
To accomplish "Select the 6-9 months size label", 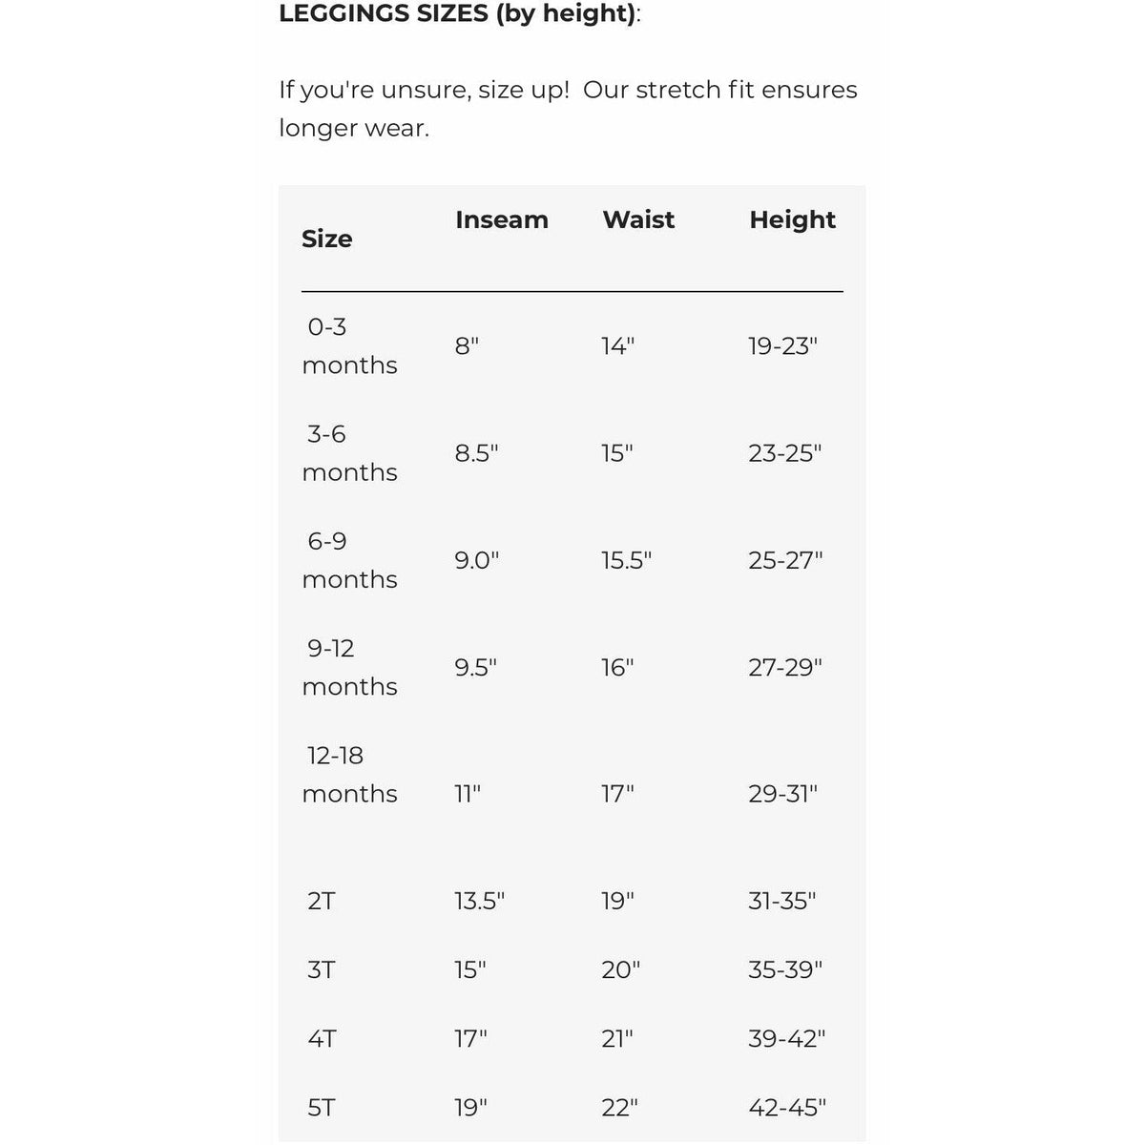I will point(349,560).
